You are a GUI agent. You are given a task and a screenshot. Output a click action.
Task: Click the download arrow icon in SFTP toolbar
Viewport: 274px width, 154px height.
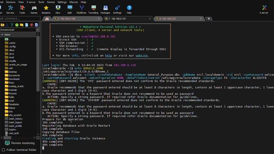tap(7, 25)
